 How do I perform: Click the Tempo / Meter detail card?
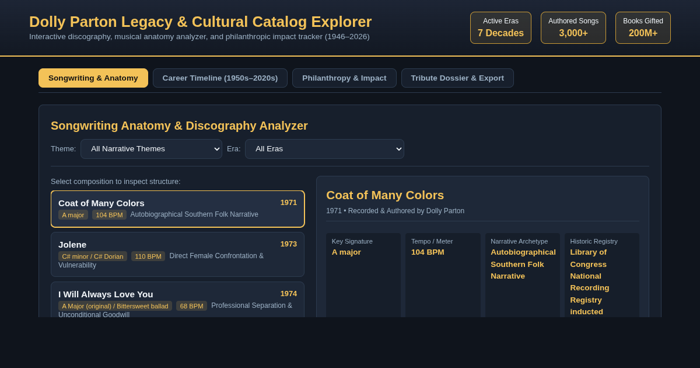tap(443, 275)
